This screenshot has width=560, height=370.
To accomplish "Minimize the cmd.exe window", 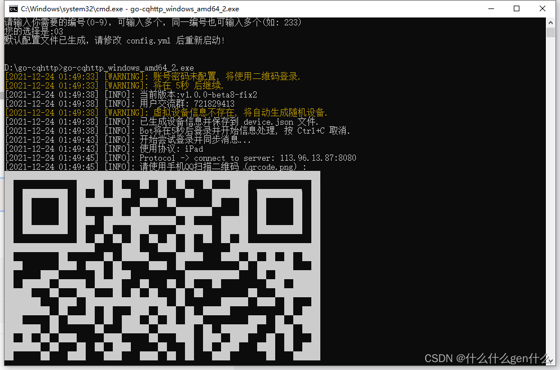I will click(491, 8).
